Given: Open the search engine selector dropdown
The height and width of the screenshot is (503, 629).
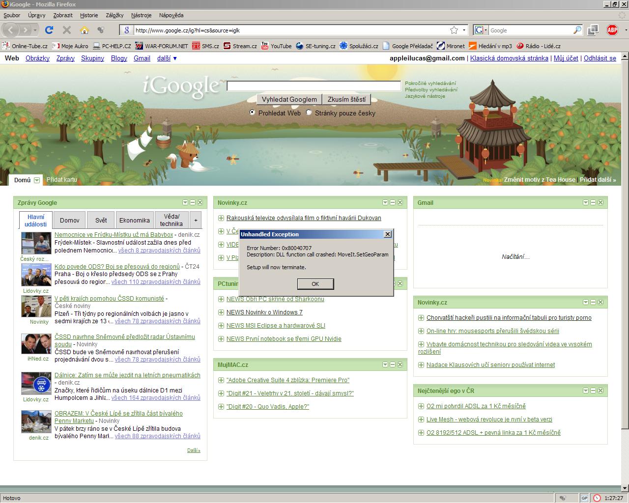Looking at the screenshot, I should 481,30.
